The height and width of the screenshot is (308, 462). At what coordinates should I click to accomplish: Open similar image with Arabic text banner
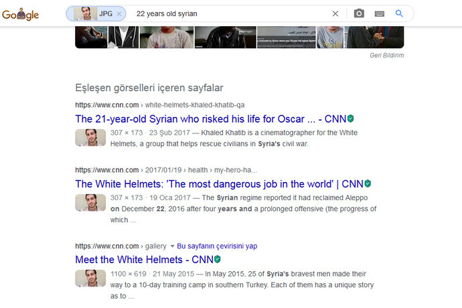click(x=286, y=37)
